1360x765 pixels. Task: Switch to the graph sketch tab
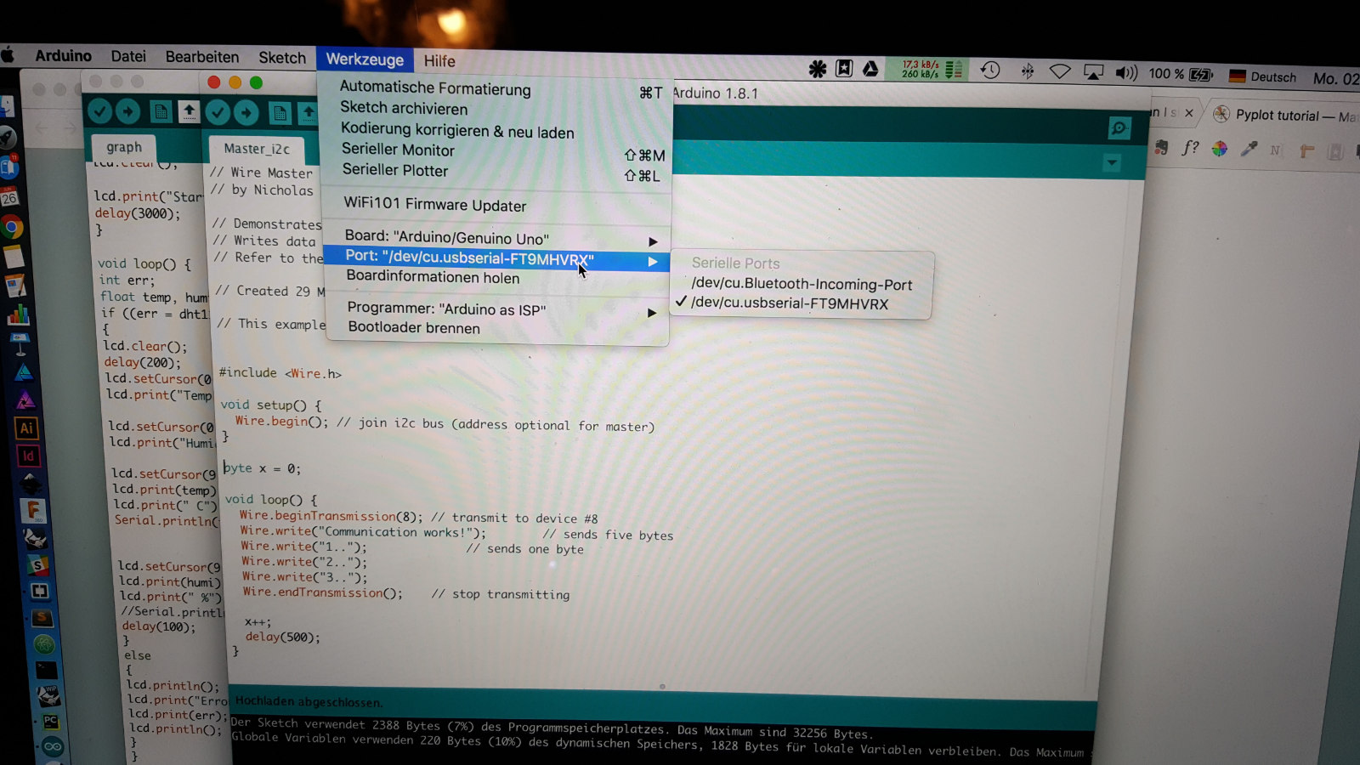[x=124, y=147]
